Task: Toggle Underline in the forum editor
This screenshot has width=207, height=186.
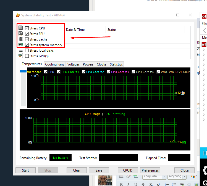Action: click(x=136, y=184)
